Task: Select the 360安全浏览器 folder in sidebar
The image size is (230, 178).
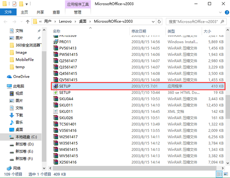Action: [x=26, y=45]
